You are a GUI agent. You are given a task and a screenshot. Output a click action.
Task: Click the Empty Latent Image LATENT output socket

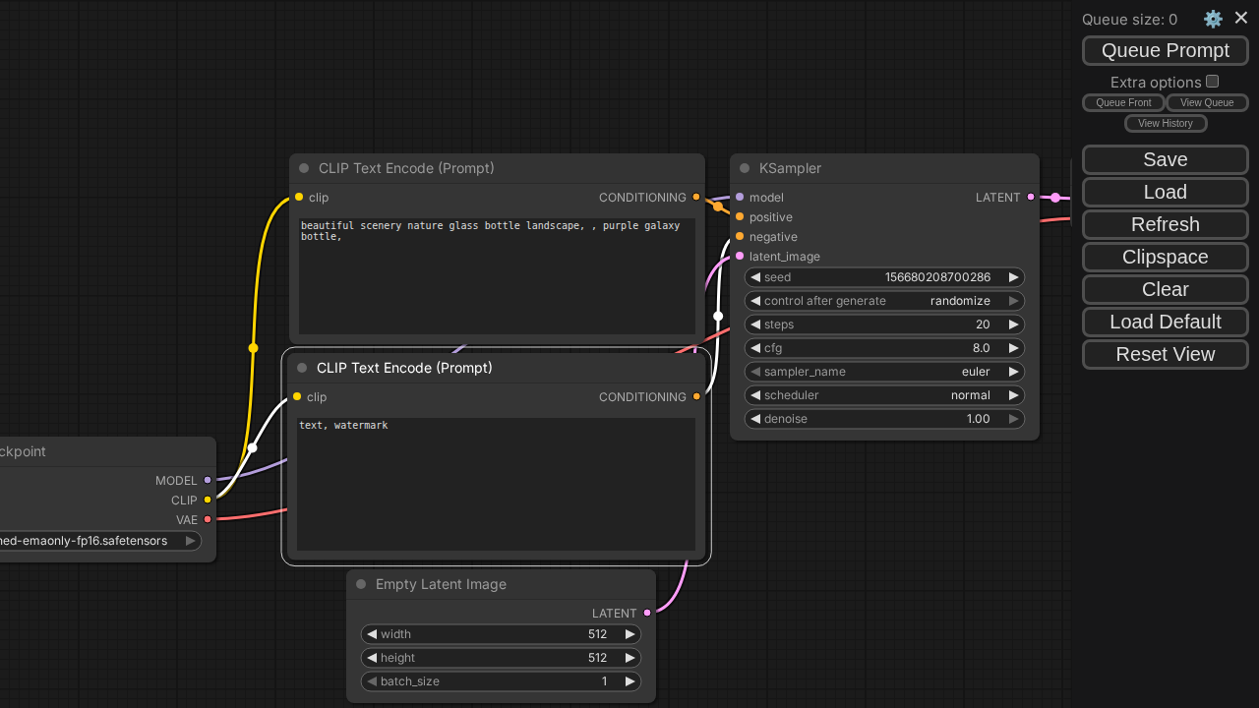(x=647, y=614)
